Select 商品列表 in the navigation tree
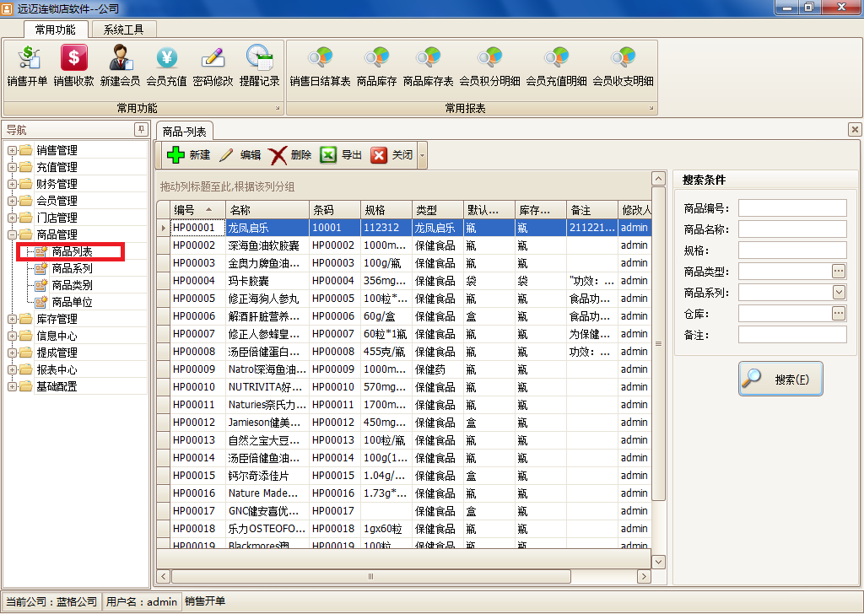864x614 pixels. pyautogui.click(x=73, y=251)
